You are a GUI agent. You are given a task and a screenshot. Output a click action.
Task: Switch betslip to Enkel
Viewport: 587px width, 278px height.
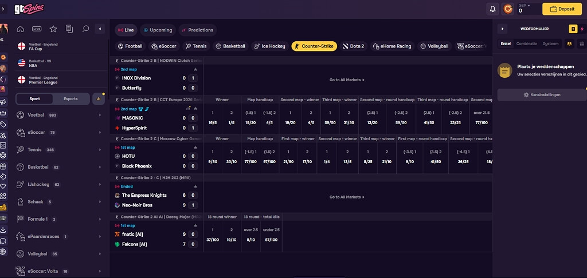[506, 43]
